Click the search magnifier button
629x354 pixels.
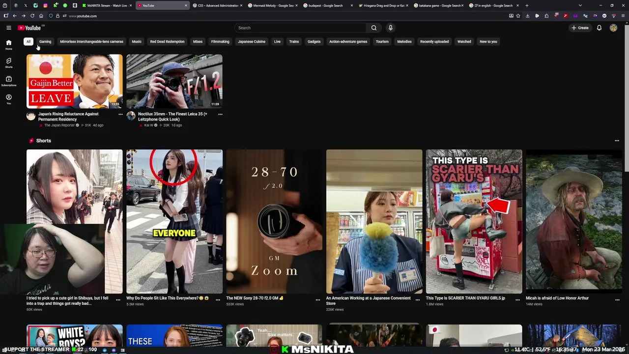click(x=374, y=28)
